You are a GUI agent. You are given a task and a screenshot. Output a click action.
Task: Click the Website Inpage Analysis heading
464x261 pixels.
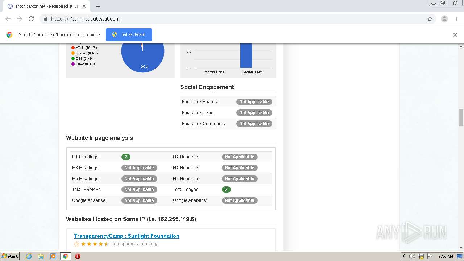tap(99, 138)
